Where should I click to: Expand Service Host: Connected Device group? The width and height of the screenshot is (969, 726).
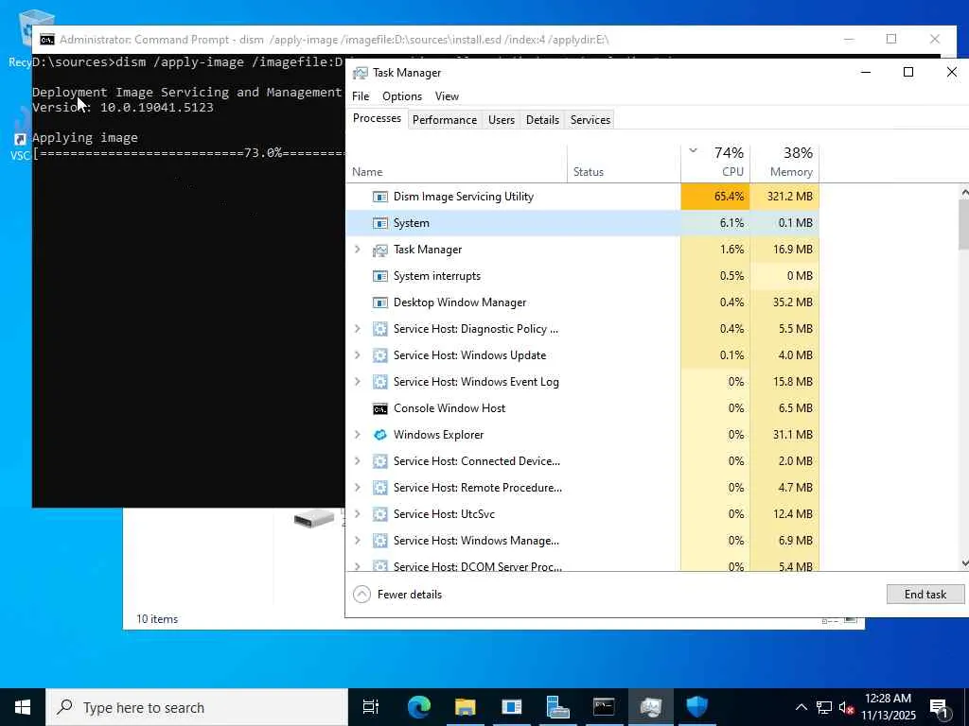tap(357, 461)
